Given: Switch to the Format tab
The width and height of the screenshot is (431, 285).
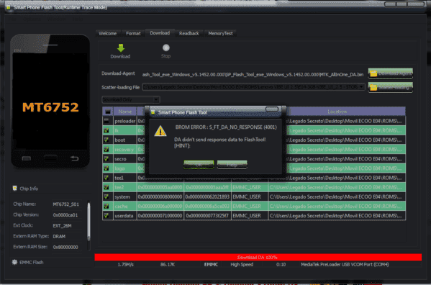Looking at the screenshot, I should 133,33.
